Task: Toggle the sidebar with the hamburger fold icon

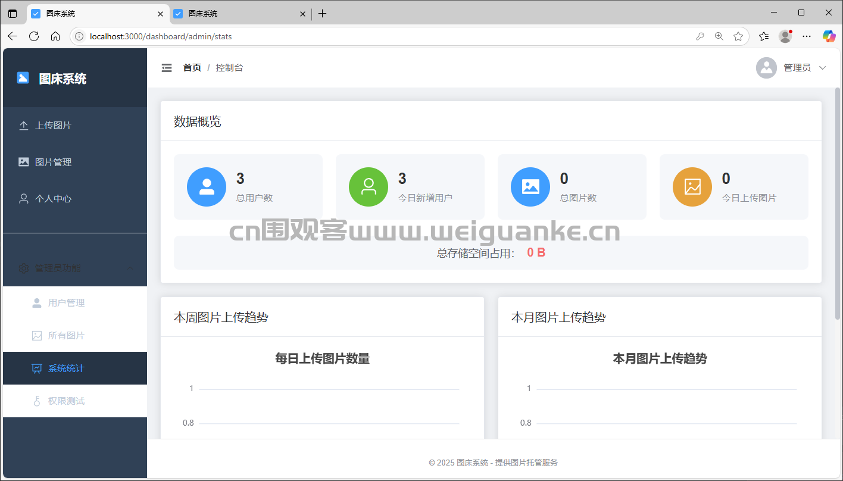Action: pos(167,68)
